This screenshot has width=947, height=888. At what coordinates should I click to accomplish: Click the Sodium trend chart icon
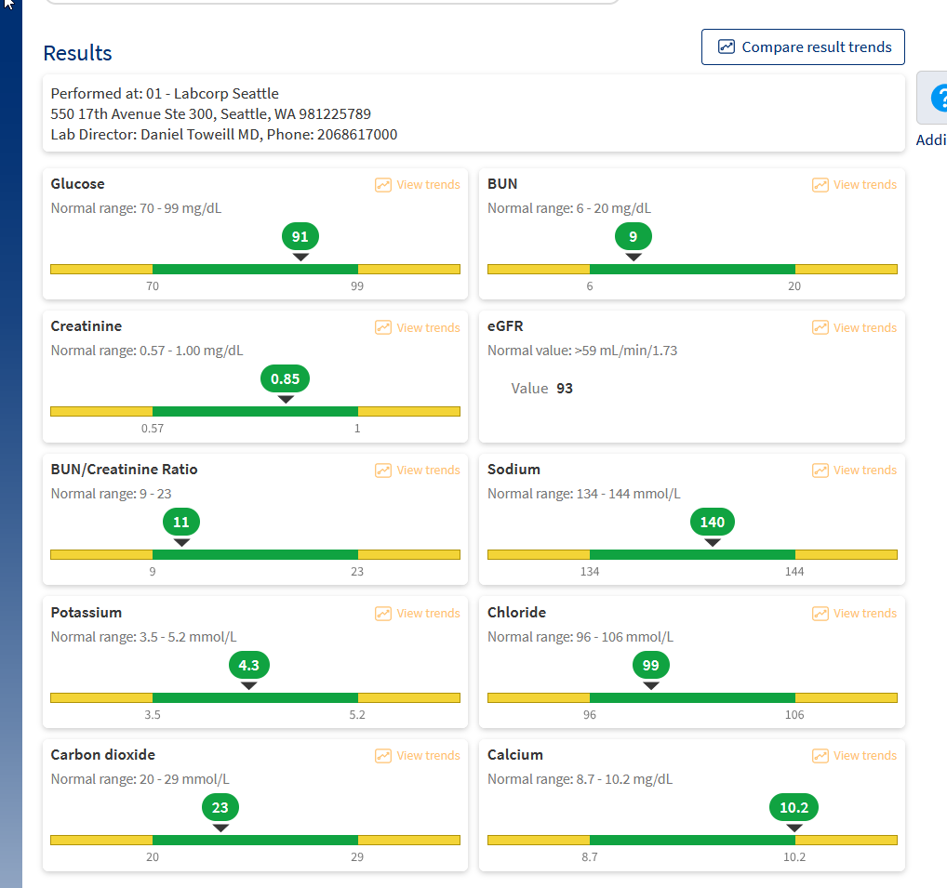820,471
